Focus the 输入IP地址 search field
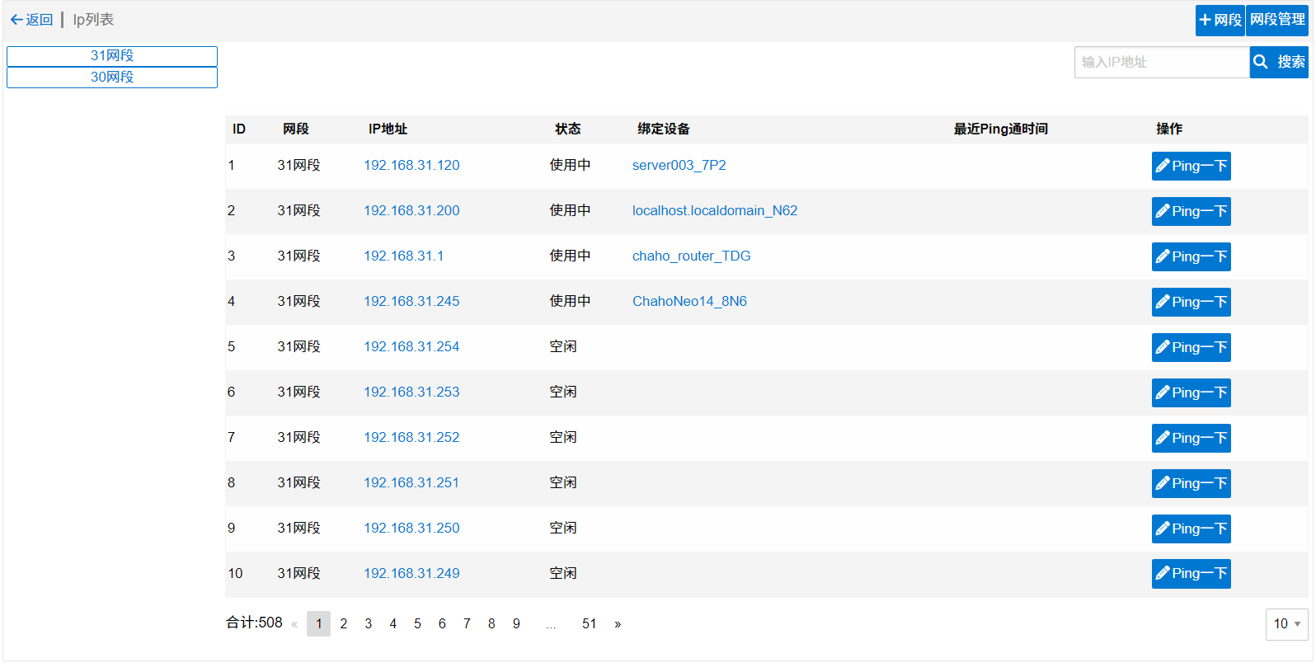 [x=1162, y=62]
